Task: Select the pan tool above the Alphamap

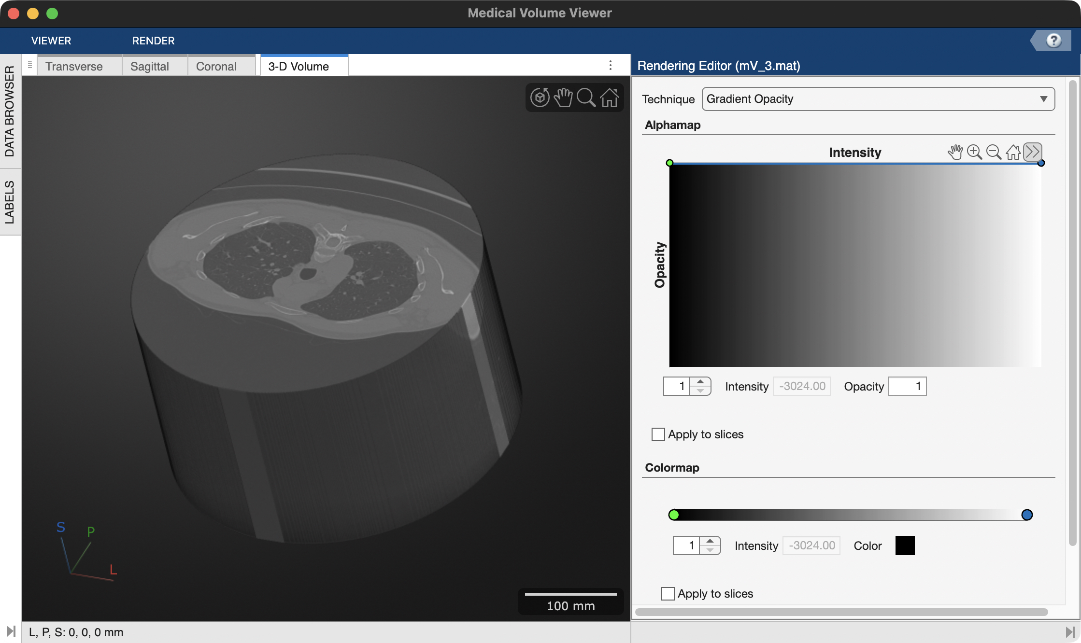Action: tap(956, 152)
